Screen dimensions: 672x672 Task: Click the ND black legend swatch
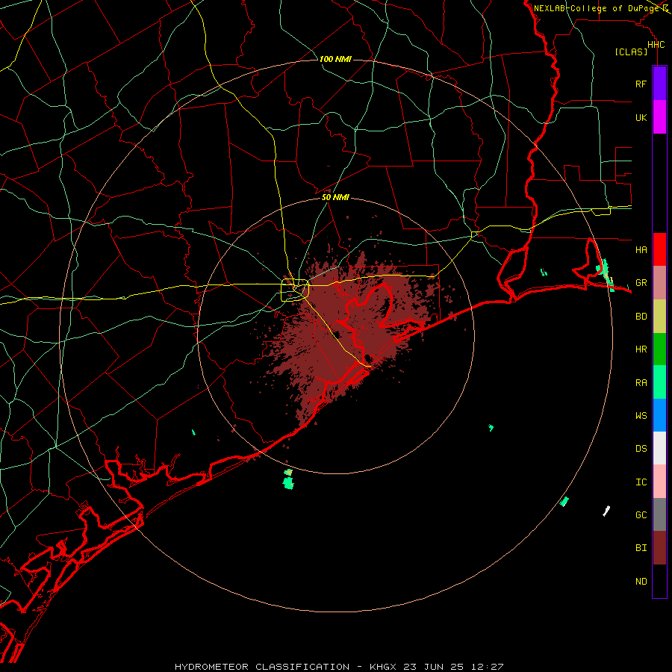click(659, 581)
